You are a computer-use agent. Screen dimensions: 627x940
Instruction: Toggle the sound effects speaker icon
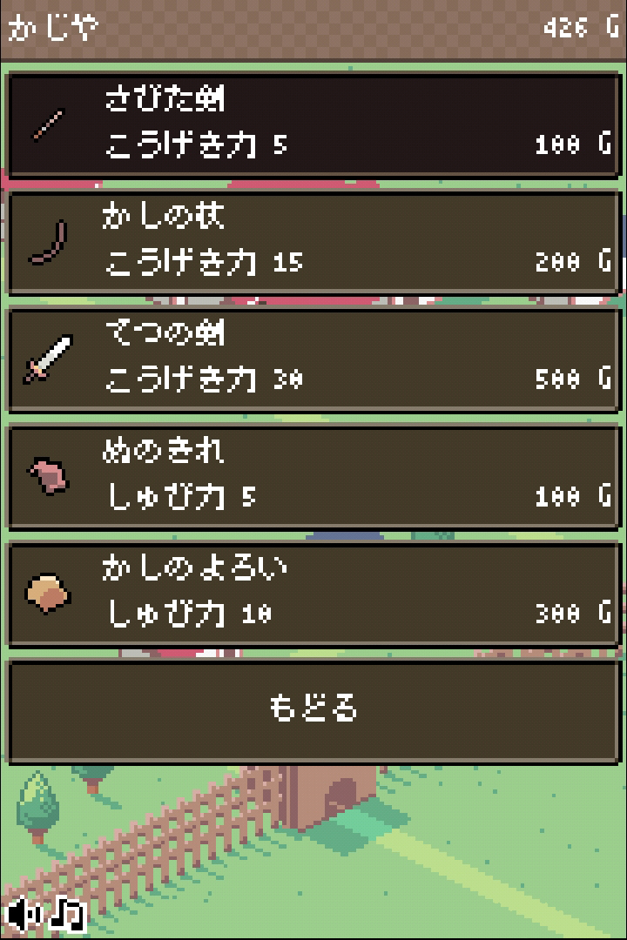pyautogui.click(x=24, y=914)
